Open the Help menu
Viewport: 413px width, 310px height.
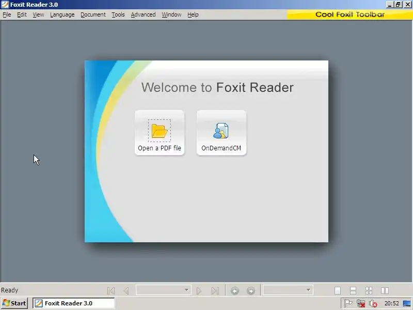[193, 15]
